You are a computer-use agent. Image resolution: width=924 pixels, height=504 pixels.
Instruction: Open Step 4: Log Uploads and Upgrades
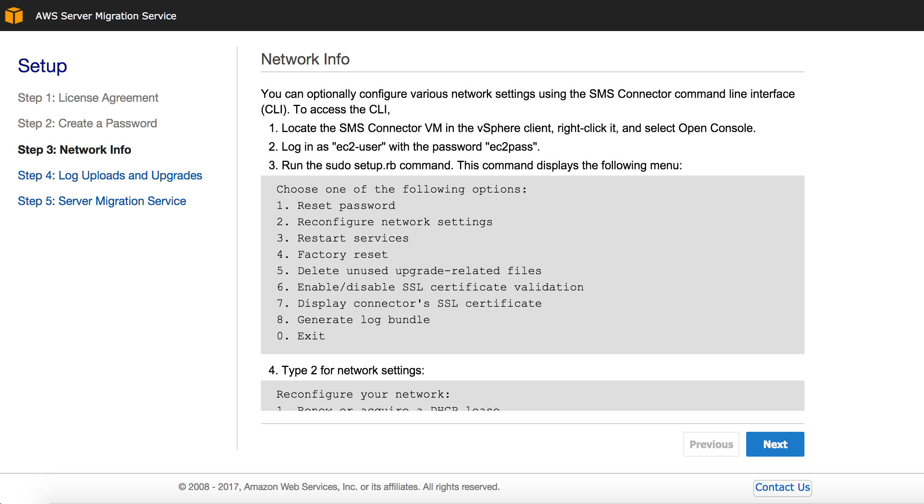pos(110,176)
